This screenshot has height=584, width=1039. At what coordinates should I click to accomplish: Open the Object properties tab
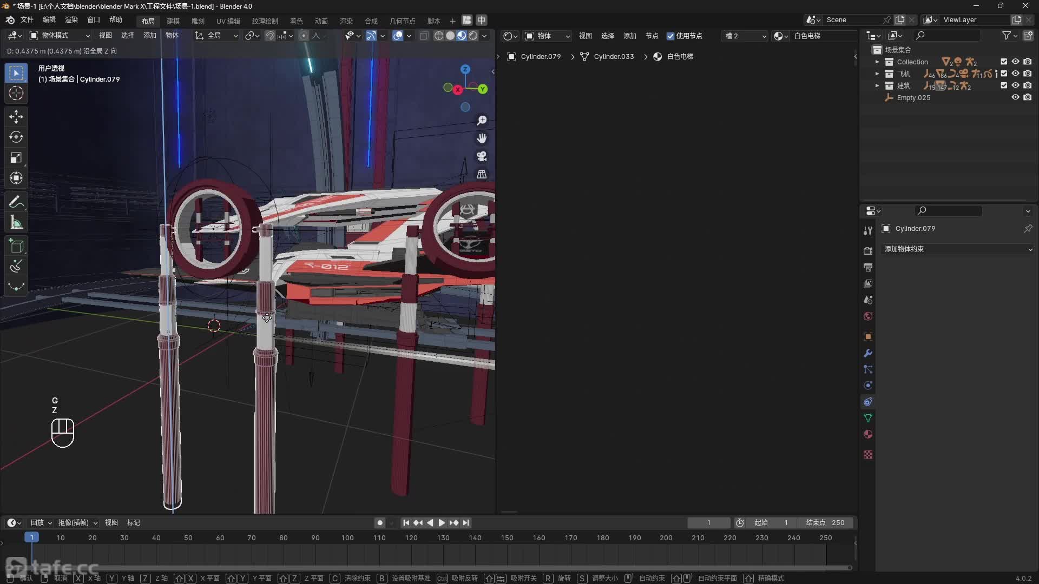point(868,336)
